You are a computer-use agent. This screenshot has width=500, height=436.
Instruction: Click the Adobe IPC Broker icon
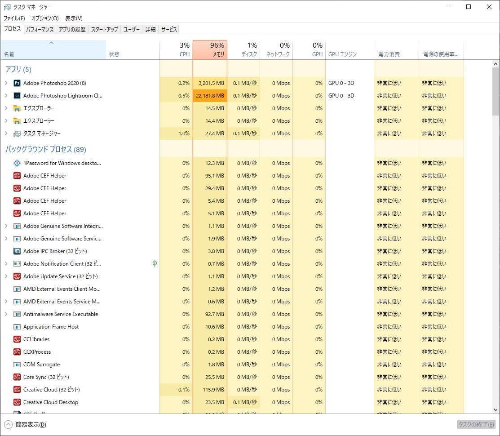pos(17,251)
